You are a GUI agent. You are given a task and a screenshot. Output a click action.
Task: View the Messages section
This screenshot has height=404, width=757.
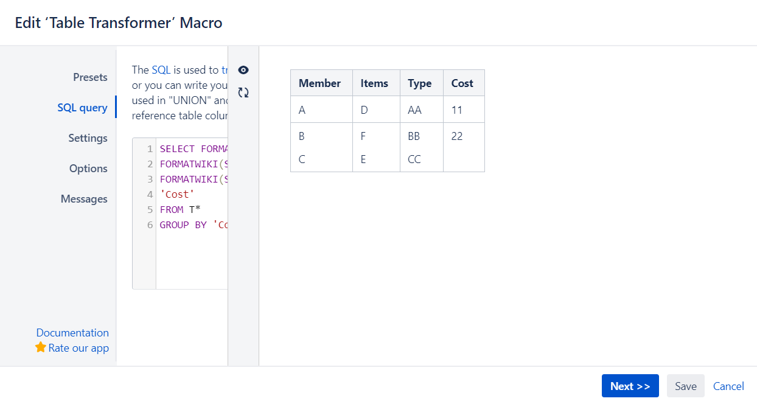point(84,198)
